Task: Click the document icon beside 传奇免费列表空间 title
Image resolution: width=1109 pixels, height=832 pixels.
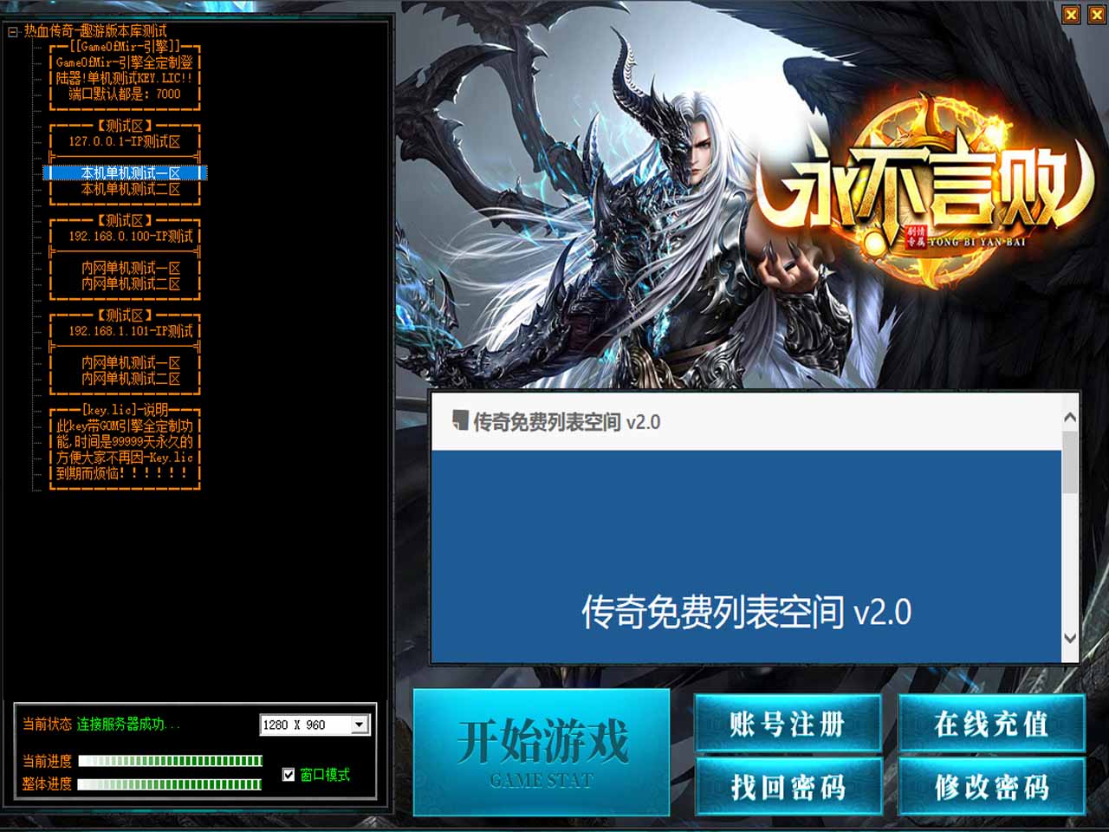Action: (460, 421)
